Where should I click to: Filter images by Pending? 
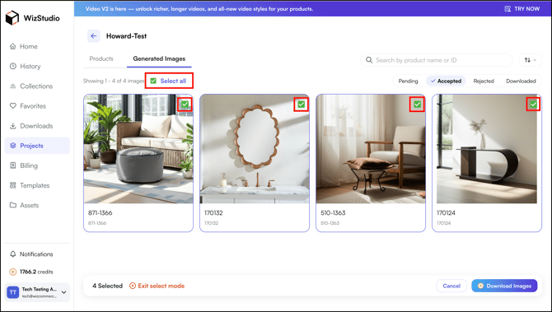point(409,81)
